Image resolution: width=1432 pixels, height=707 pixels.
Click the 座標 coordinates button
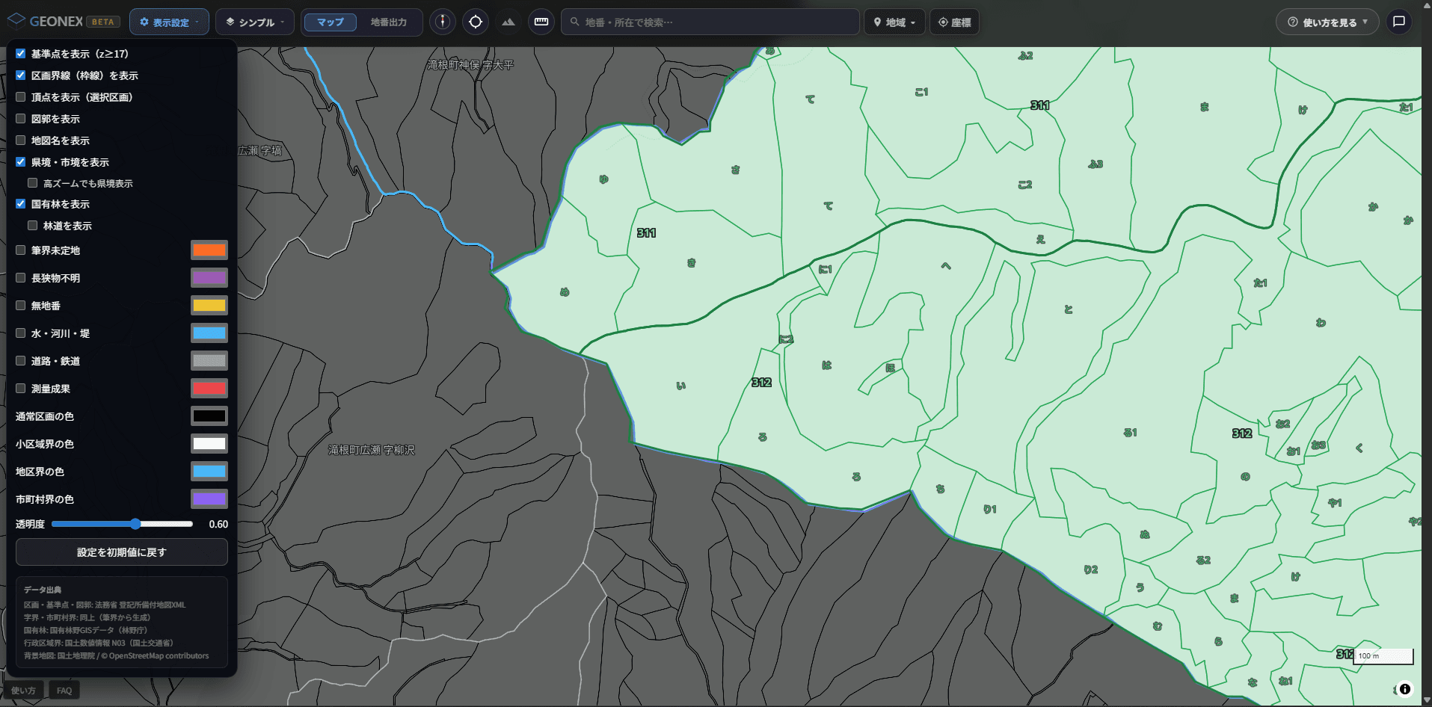[x=954, y=22]
